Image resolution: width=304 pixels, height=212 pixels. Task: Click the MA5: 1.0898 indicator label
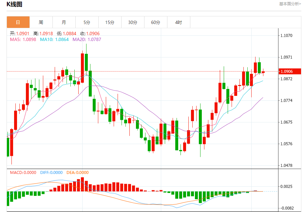click(23, 39)
